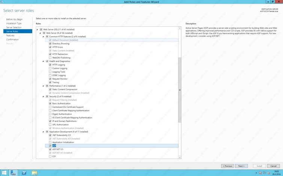Collapse the Performance node
Viewport: 283px width, 176px height.
pyautogui.click(x=43, y=86)
